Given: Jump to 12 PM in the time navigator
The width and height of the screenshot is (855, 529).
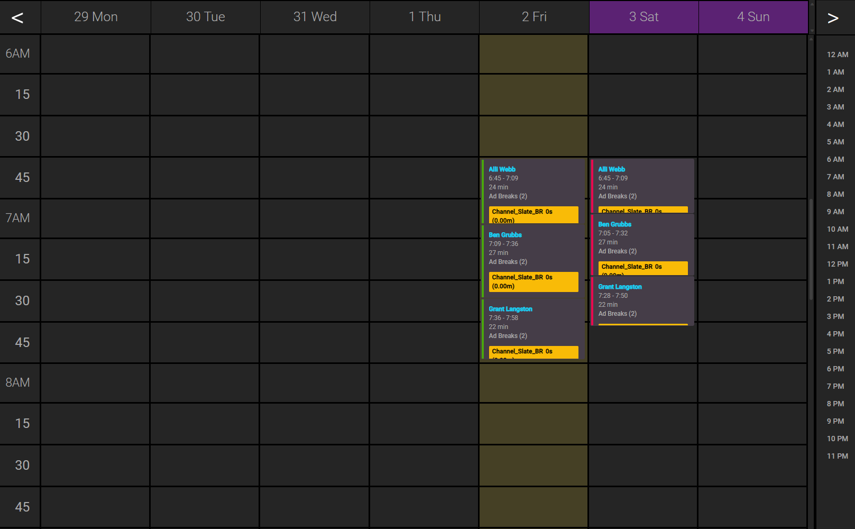Looking at the screenshot, I should [837, 264].
